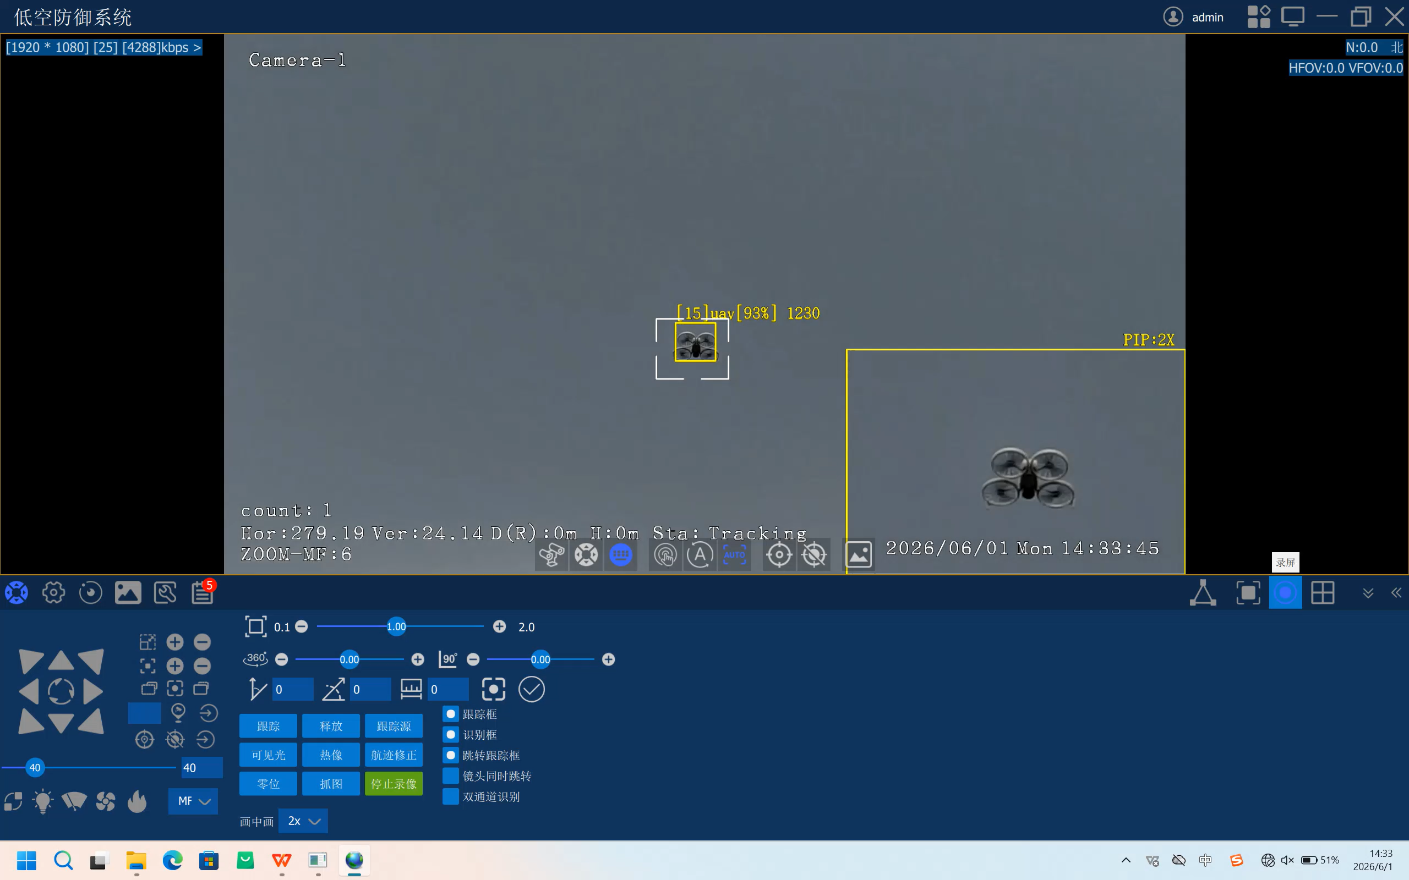This screenshot has height=880, width=1409.
Task: Enable the 双通道识别 checkbox
Action: [x=451, y=797]
